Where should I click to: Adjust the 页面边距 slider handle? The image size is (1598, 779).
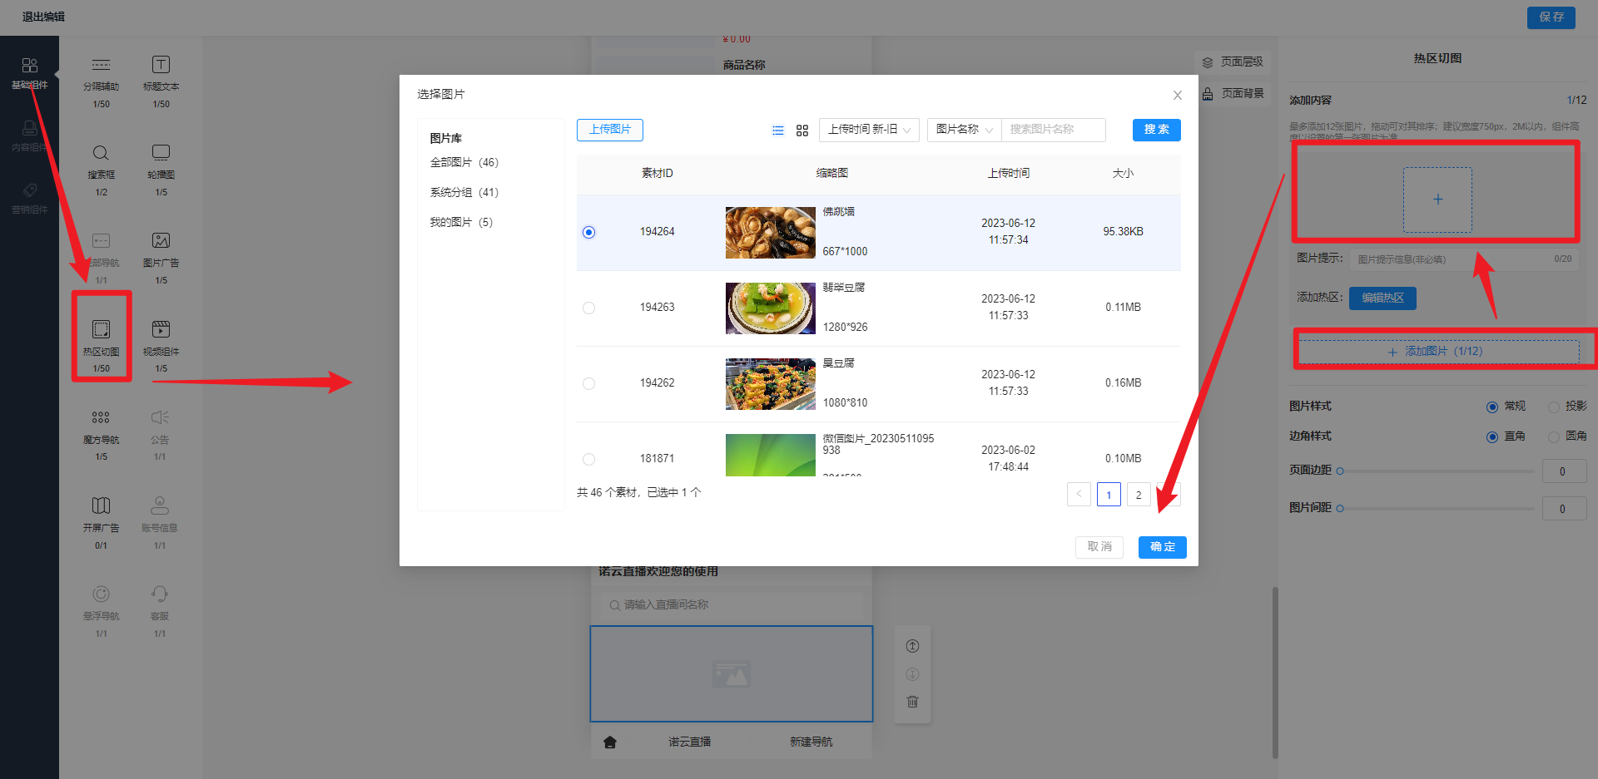pos(1340,471)
